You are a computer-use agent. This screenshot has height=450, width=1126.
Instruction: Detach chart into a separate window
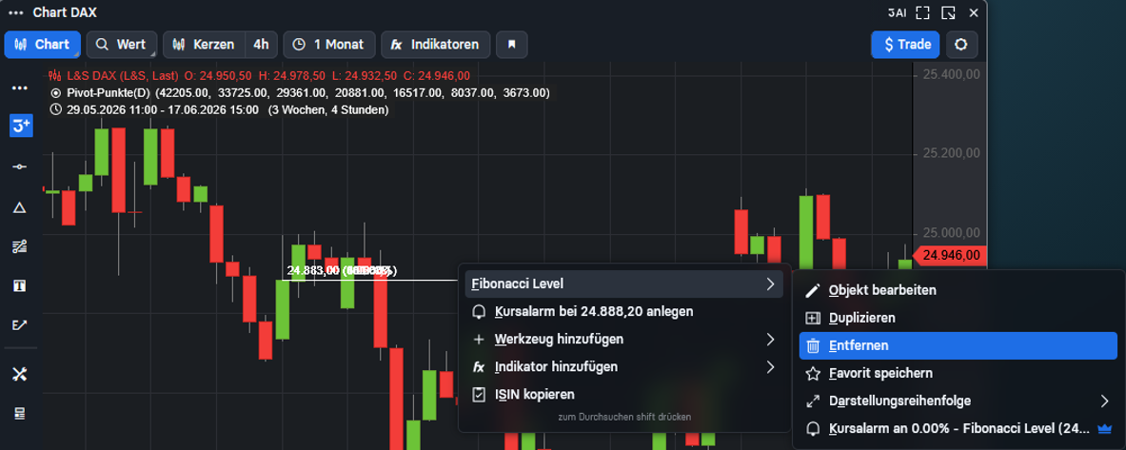(949, 13)
